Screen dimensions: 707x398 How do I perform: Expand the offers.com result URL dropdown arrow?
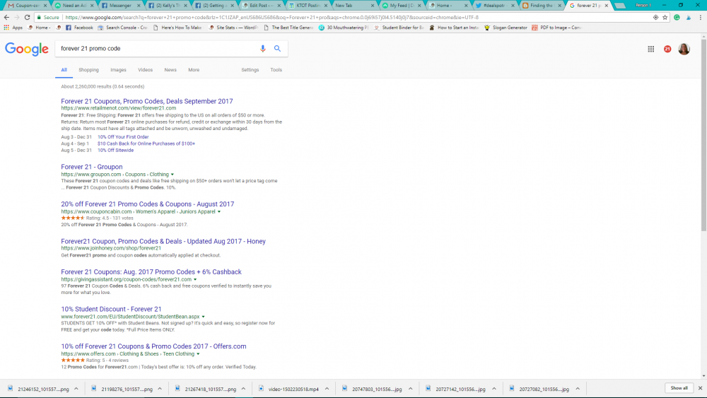198,354
